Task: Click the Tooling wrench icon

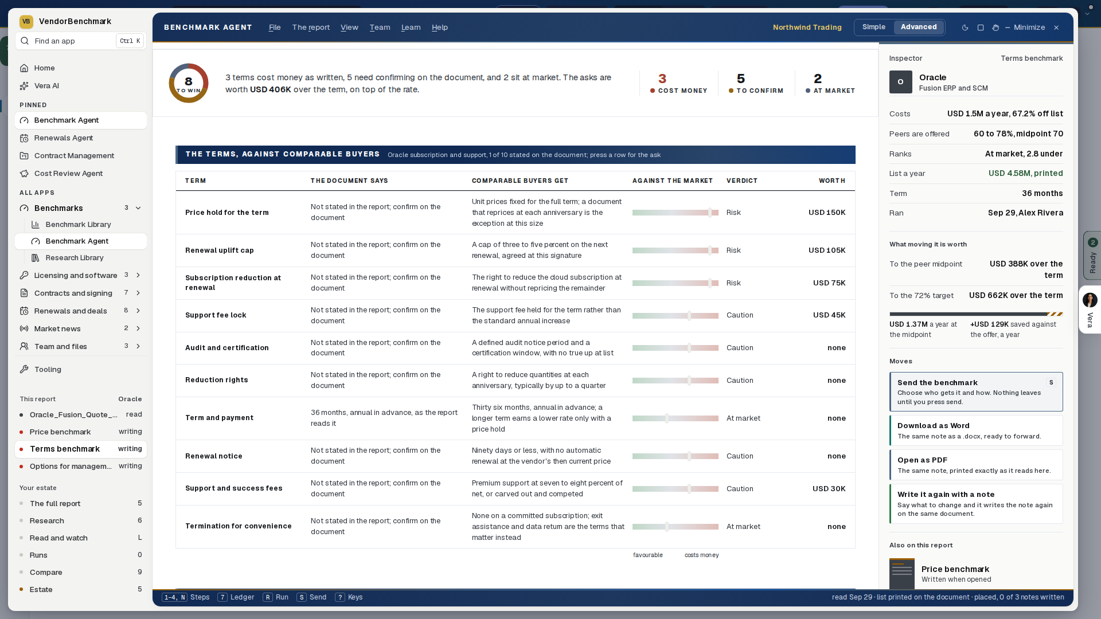Action: [x=24, y=370]
